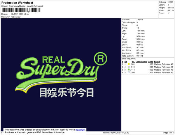Click the green thread color swatch 7114
The image size is (175, 135).
[129, 70]
